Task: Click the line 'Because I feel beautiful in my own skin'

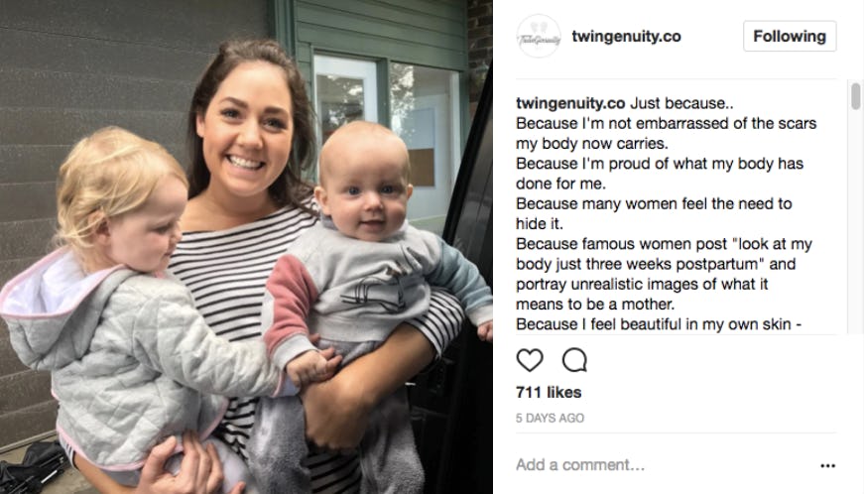Action: point(660,324)
